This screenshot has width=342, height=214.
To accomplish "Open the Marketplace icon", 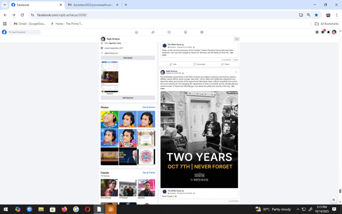I will click(185, 32).
